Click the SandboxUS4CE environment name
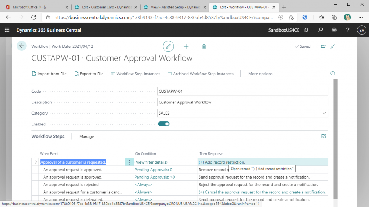The width and height of the screenshot is (369, 207). 284,30
